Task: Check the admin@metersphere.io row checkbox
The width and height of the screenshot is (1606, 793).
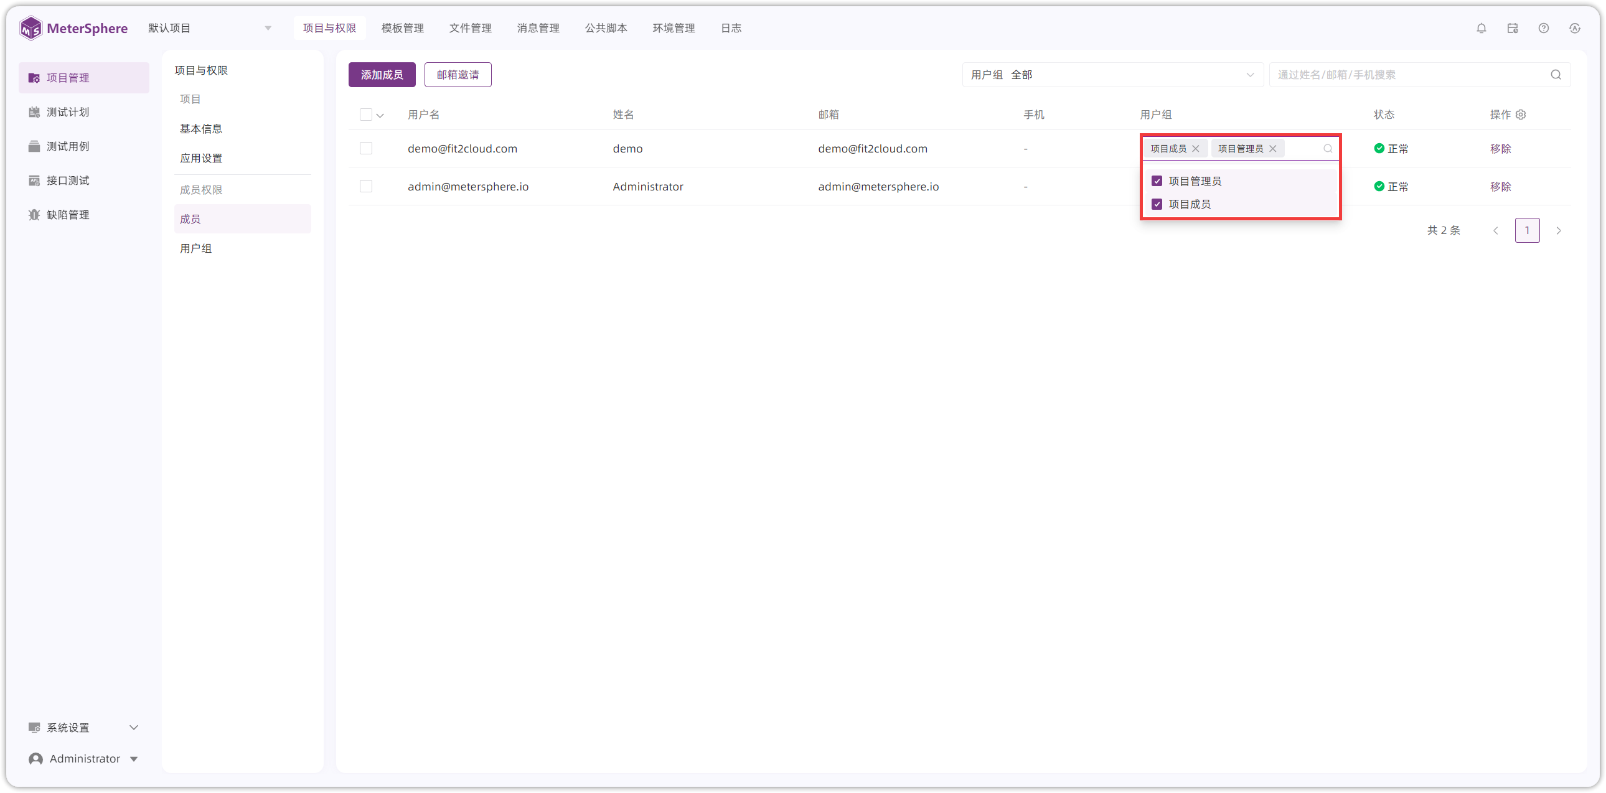Action: tap(366, 186)
